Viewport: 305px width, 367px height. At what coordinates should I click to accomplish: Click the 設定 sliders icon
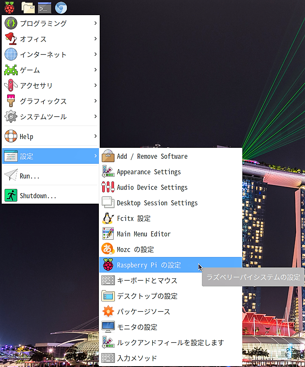(11, 156)
